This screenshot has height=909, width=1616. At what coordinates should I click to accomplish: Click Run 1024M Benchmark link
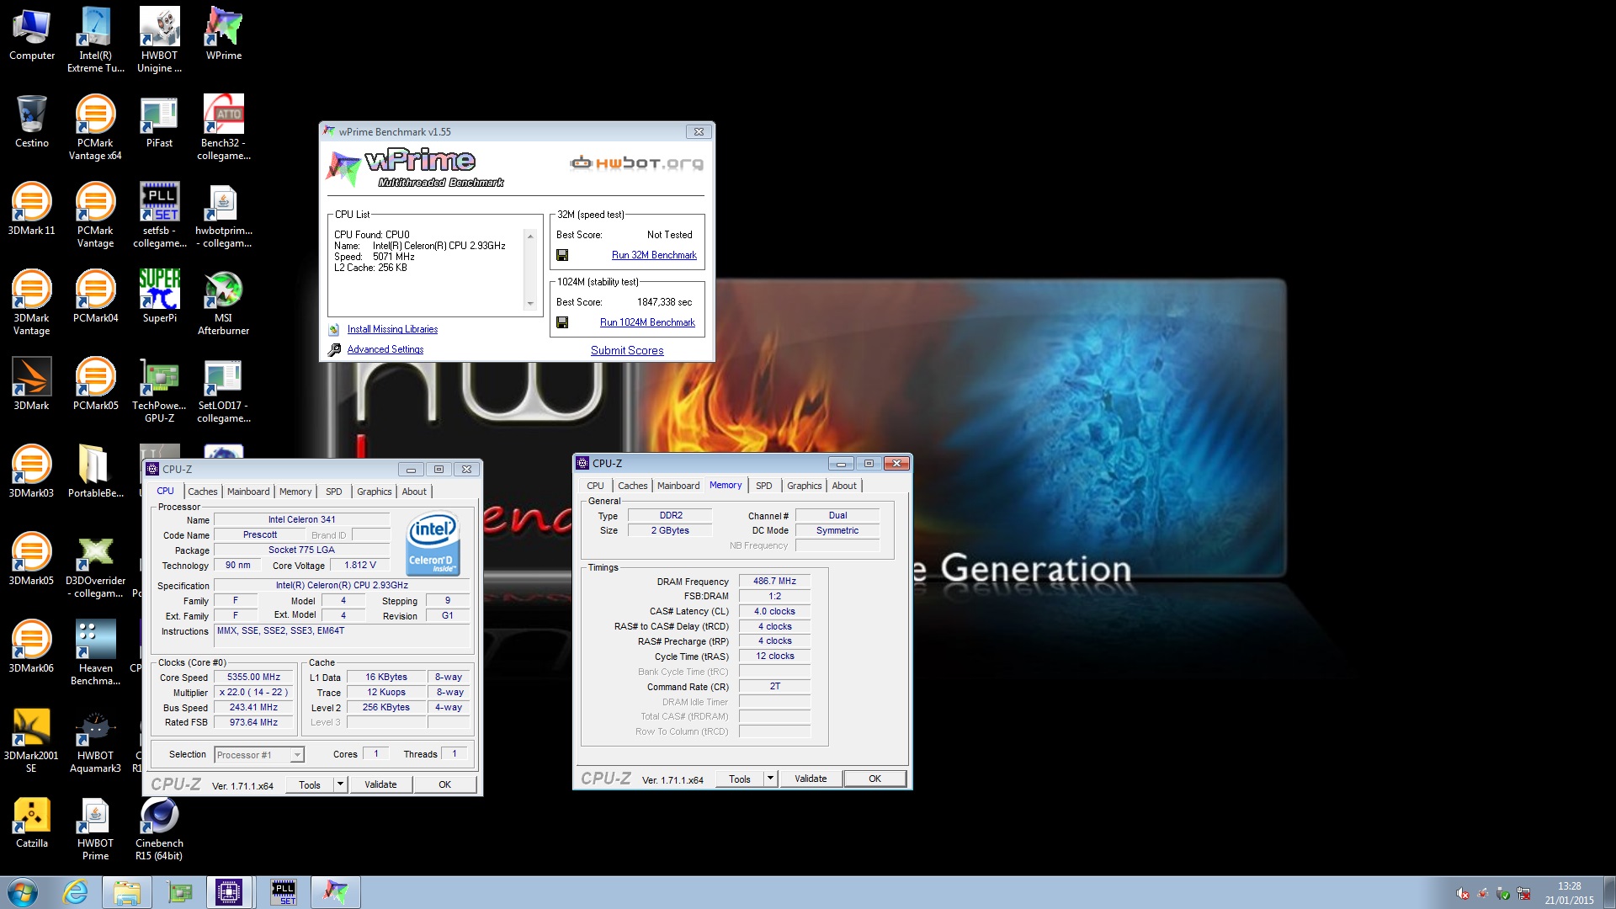click(x=647, y=322)
